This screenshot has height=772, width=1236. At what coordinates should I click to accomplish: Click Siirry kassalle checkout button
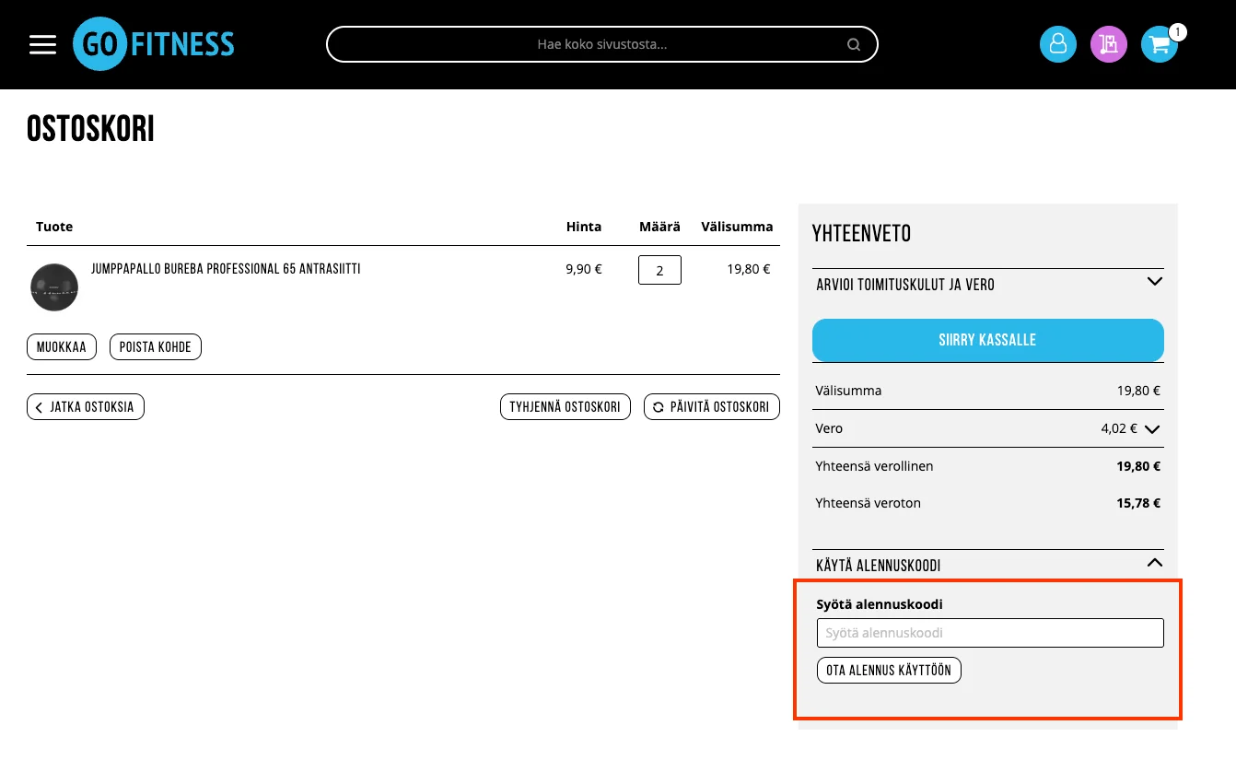(x=988, y=340)
